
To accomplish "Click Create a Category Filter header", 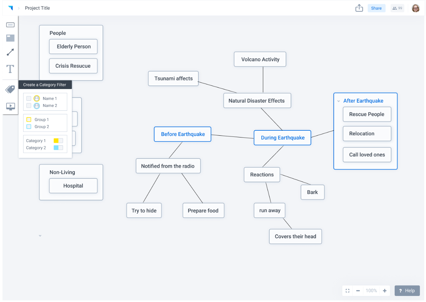I will point(45,85).
